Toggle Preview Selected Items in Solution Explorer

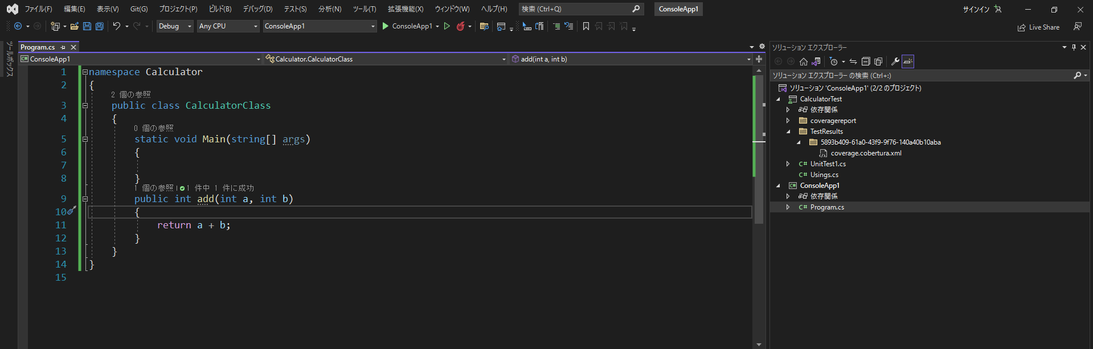[908, 61]
